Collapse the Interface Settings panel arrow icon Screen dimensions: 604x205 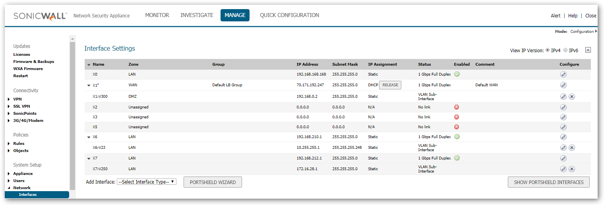tap(588, 50)
